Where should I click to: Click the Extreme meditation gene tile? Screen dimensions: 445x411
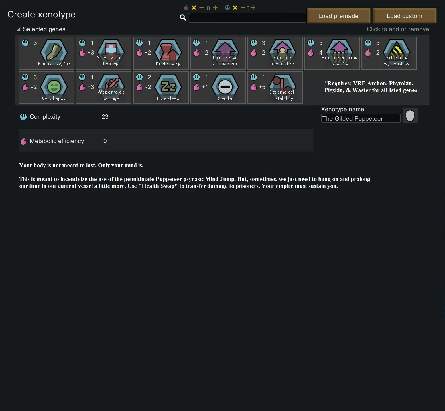(x=275, y=53)
